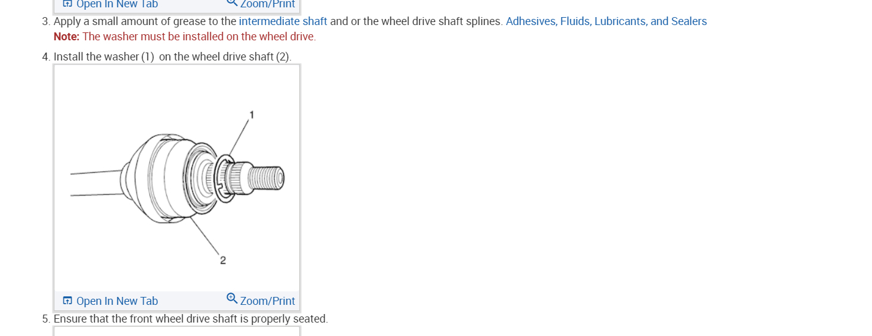The height and width of the screenshot is (336, 872).
Task: Click the magnifier icon below the washer diagram
Action: 232,298
